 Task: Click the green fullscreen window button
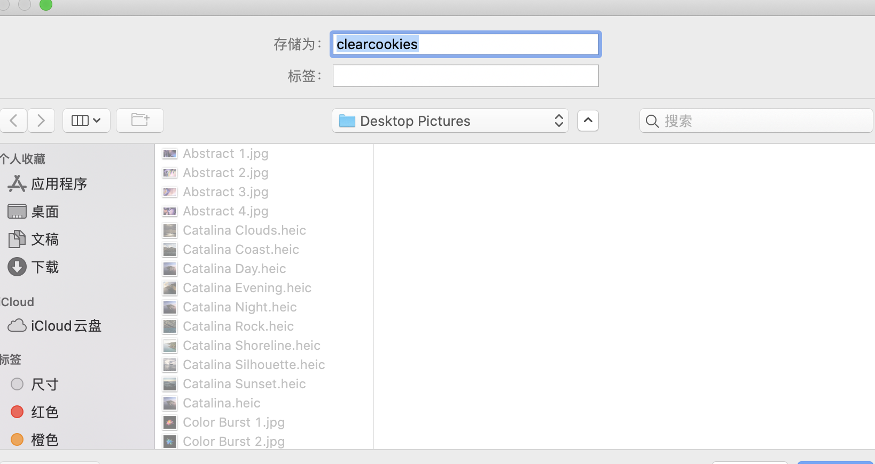pos(46,5)
